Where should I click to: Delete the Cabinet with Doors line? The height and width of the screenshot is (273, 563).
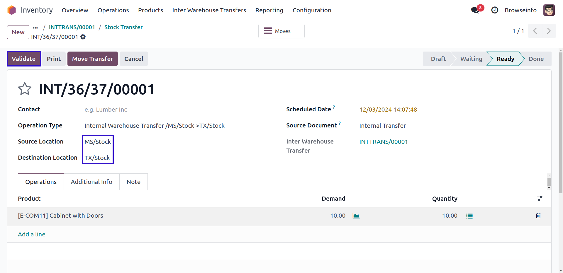(x=538, y=216)
